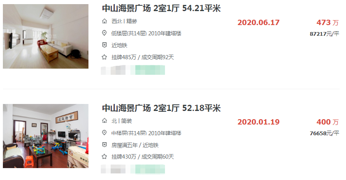Viewport: 346px width, 180px height.
Task: Click the blurred agent tag under second listing
Action: (x=133, y=169)
